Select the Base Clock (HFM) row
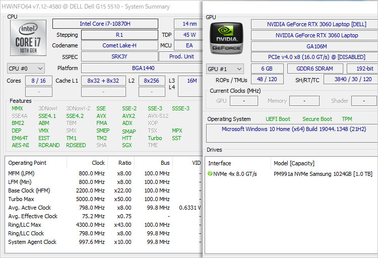The width and height of the screenshot is (378, 258). (104, 190)
